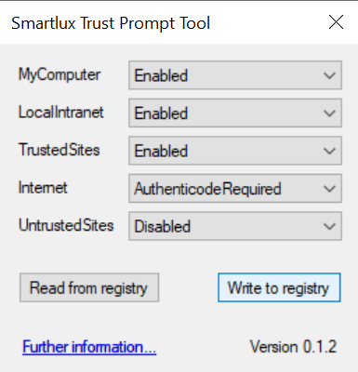Click the chevron arrow on MyComputer combo box

tap(329, 75)
